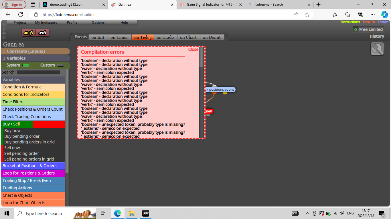Switch to the demo.trading212.com browser tab
391x219 pixels.
pyautogui.click(x=74, y=5)
